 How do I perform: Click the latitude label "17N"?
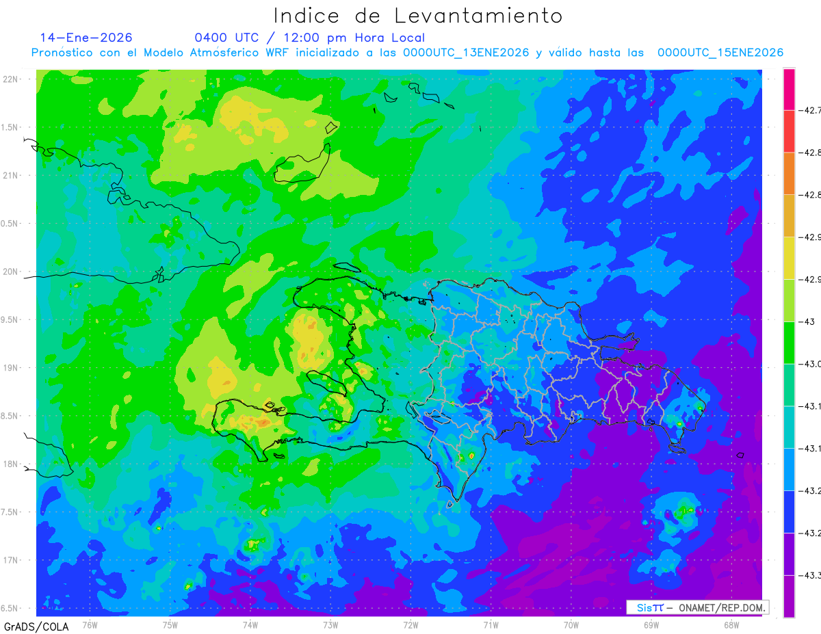click(12, 560)
